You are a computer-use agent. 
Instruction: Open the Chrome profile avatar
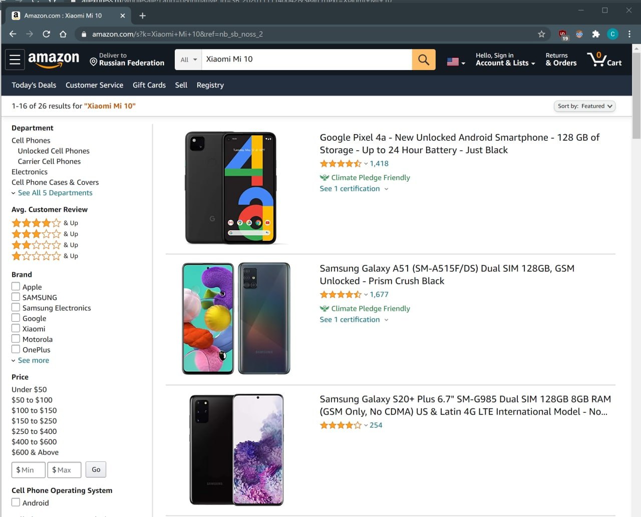[612, 34]
